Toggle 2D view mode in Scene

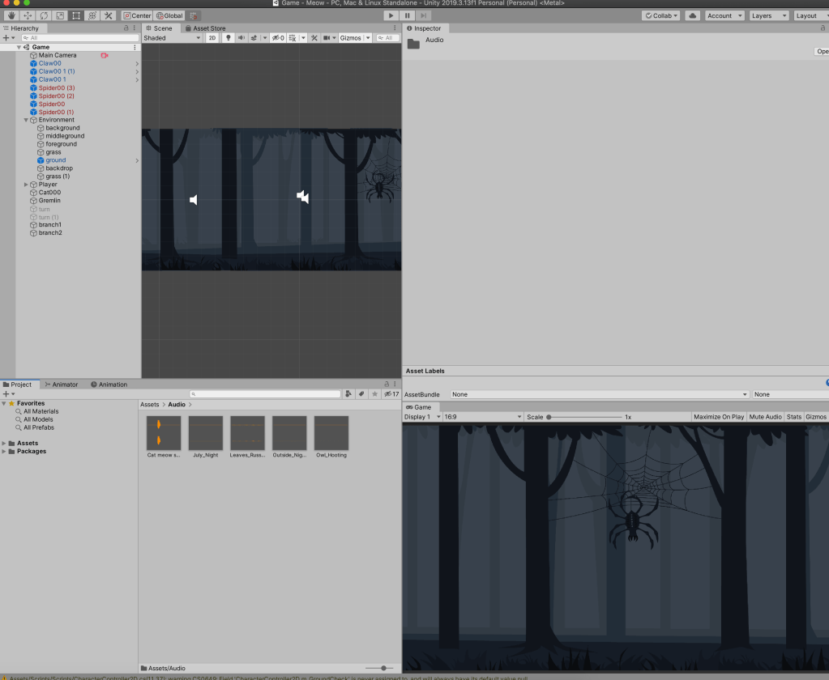click(x=212, y=38)
